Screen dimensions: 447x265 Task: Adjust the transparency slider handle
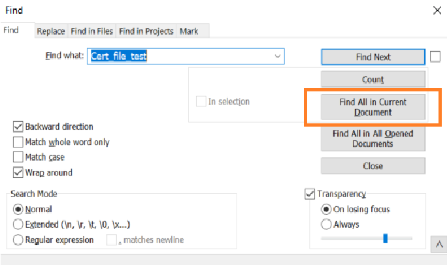tap(386, 238)
